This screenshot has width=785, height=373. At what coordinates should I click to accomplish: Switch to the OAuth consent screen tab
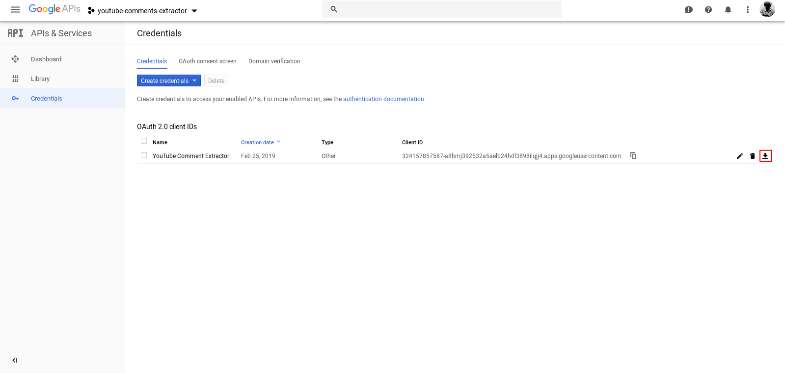coord(207,61)
